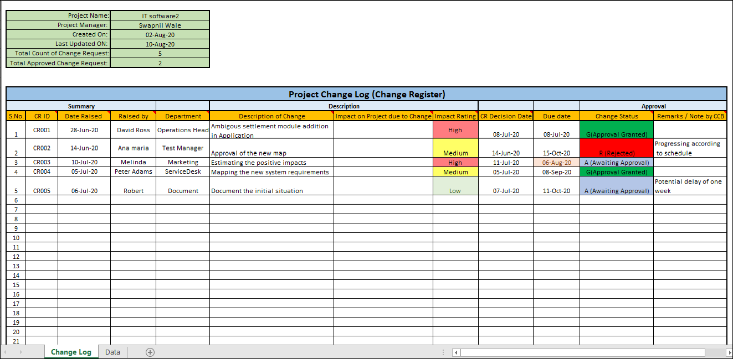Select the Change Log sheet tab
Screen dimensions: 733x359
pyautogui.click(x=71, y=352)
